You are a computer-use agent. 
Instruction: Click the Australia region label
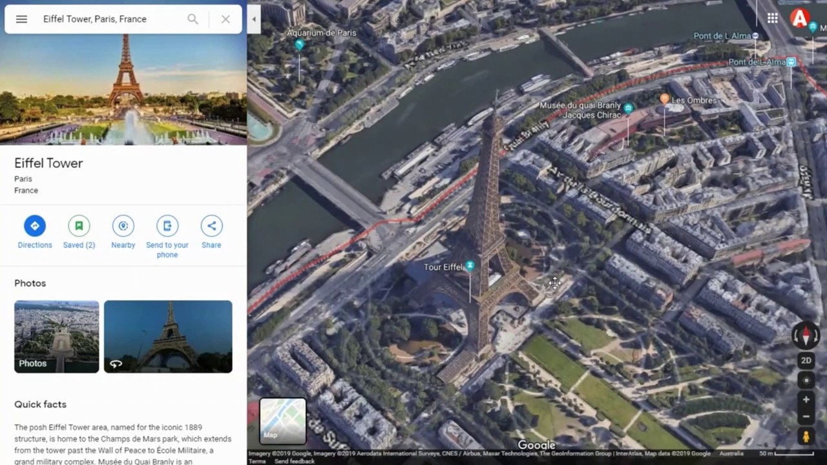[731, 453]
